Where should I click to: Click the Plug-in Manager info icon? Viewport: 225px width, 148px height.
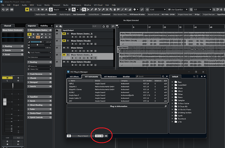[x=69, y=136]
